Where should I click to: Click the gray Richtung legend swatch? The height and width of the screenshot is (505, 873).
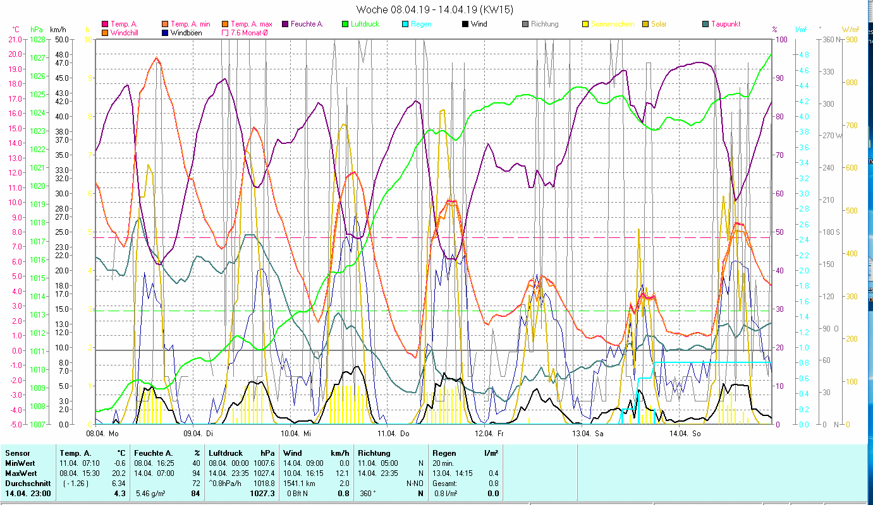point(525,25)
